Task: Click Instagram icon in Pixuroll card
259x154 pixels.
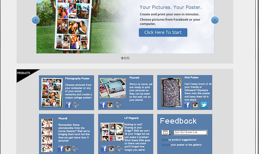Action: (x=68, y=148)
